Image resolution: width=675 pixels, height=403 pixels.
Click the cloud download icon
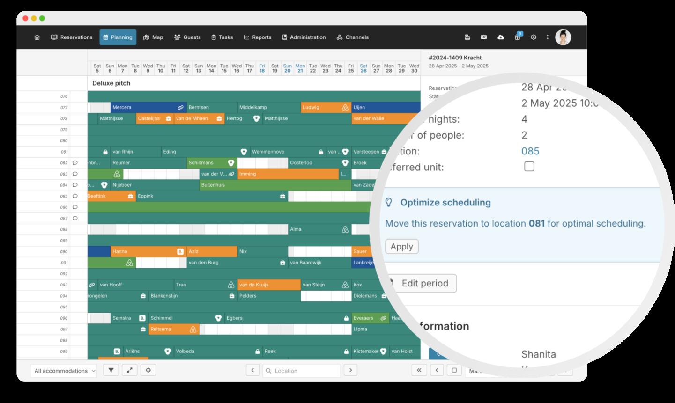[x=501, y=37]
